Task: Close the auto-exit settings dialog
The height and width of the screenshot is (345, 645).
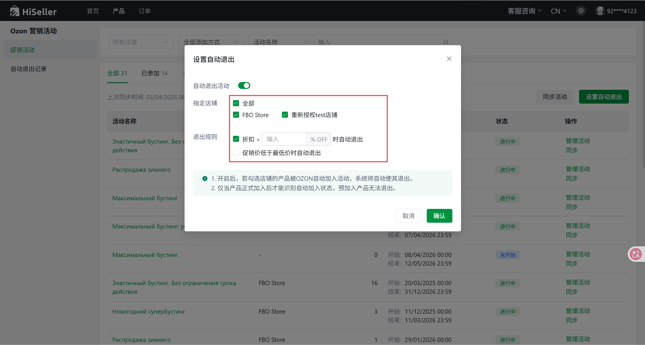Action: 449,59
